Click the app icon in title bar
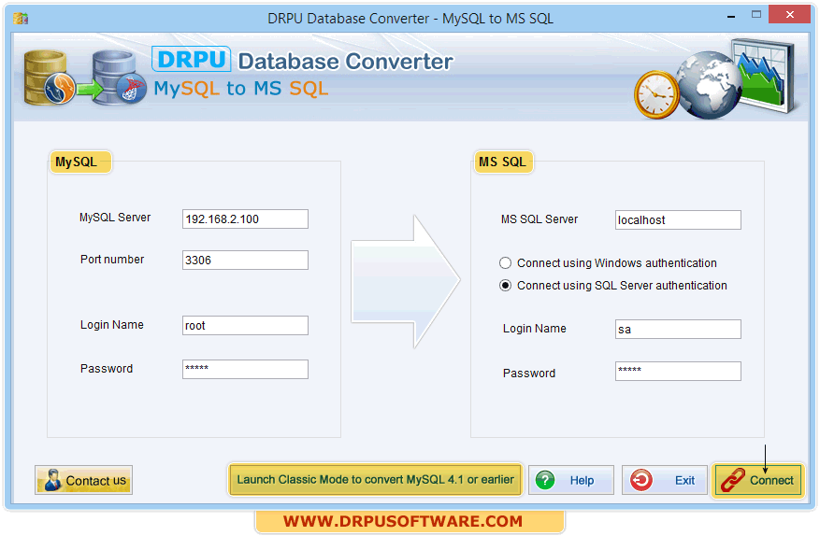820x536 pixels. (x=21, y=19)
